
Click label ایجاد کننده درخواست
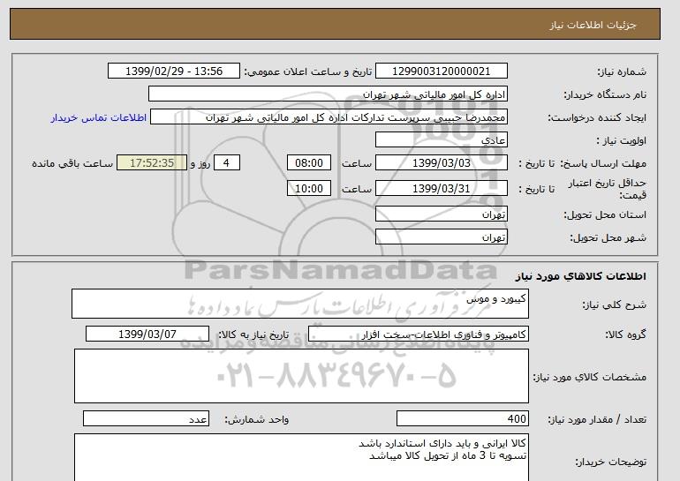click(x=597, y=117)
